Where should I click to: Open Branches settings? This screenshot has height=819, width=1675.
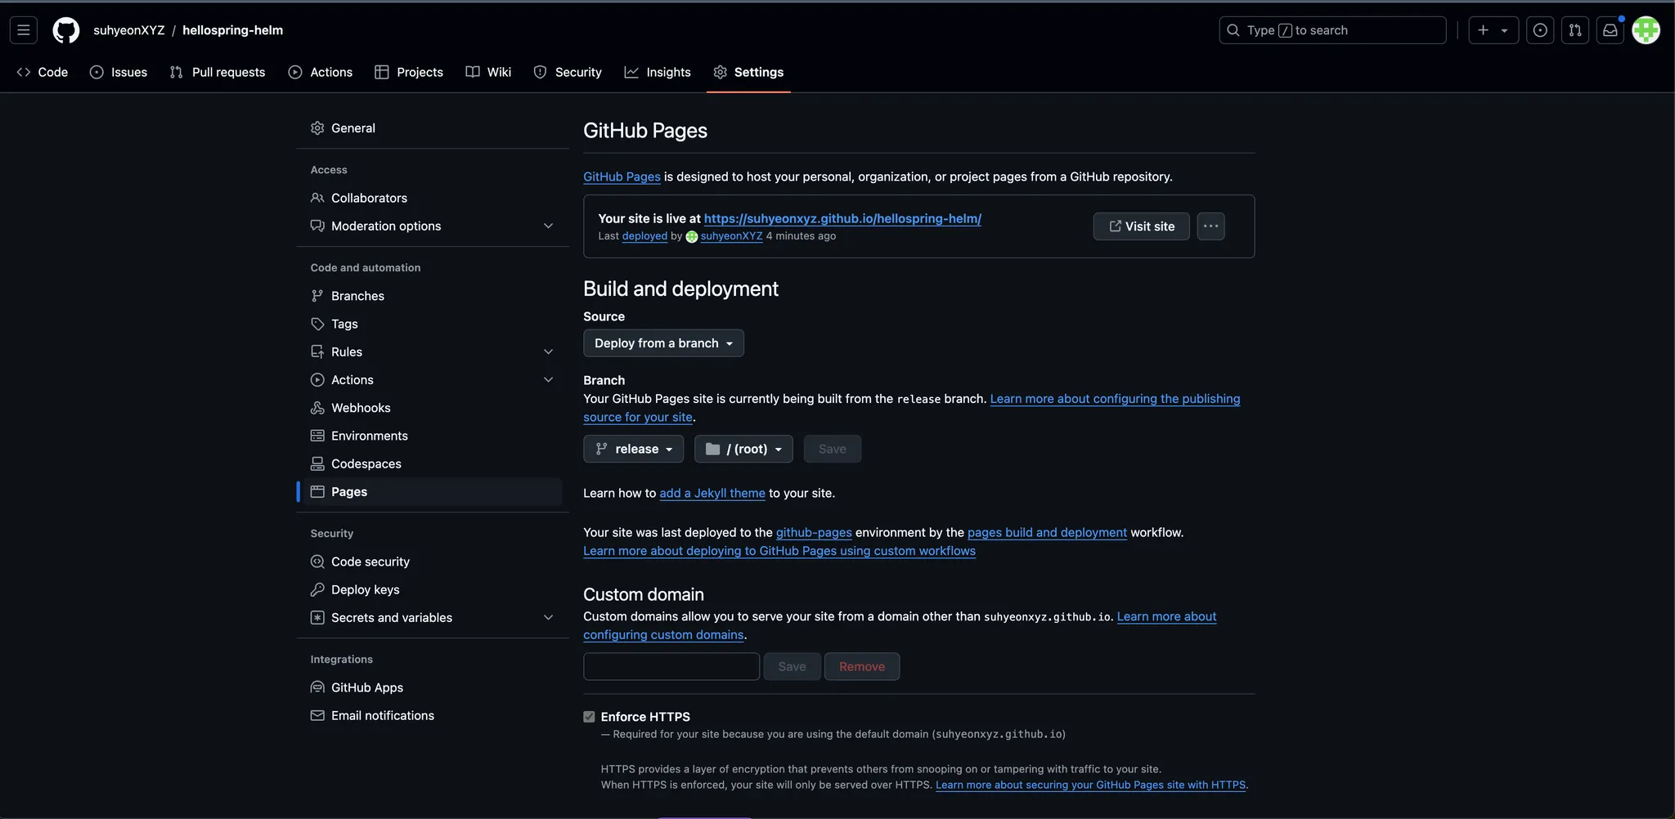433,296
